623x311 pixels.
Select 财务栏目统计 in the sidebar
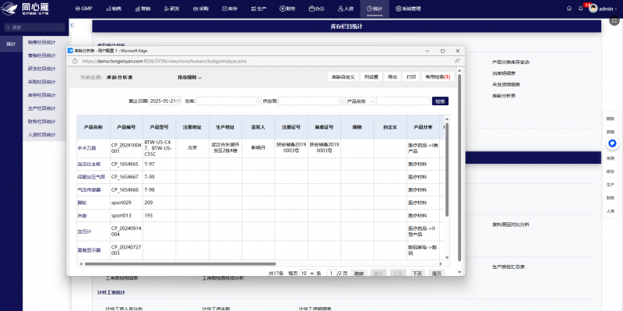[x=42, y=122]
